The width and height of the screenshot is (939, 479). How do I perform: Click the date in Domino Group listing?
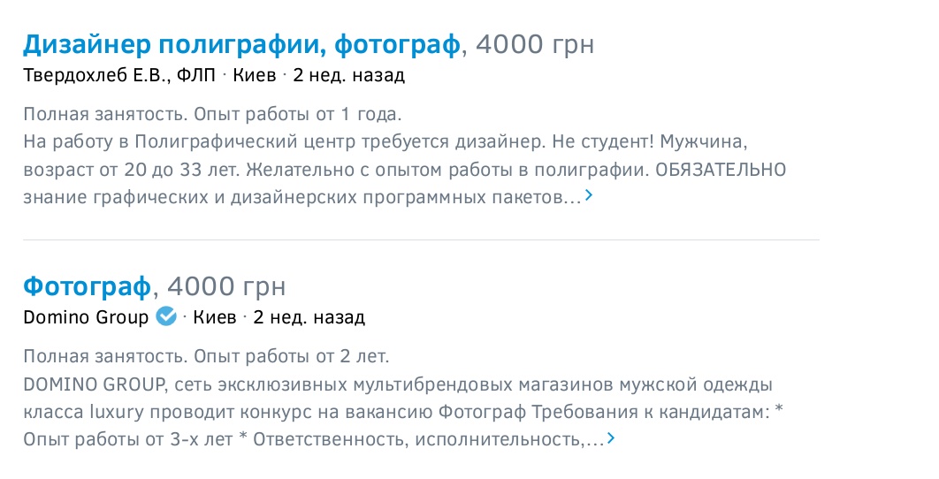click(x=309, y=317)
